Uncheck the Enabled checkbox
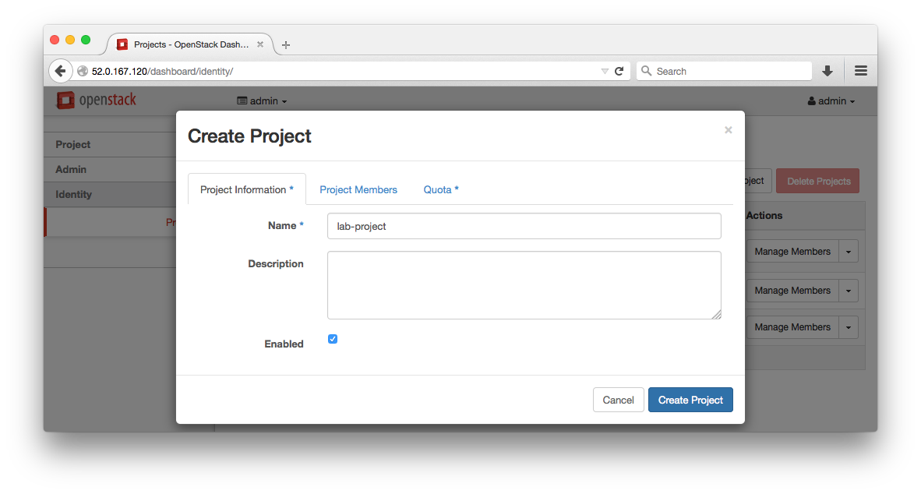The width and height of the screenshot is (921, 494). tap(333, 339)
